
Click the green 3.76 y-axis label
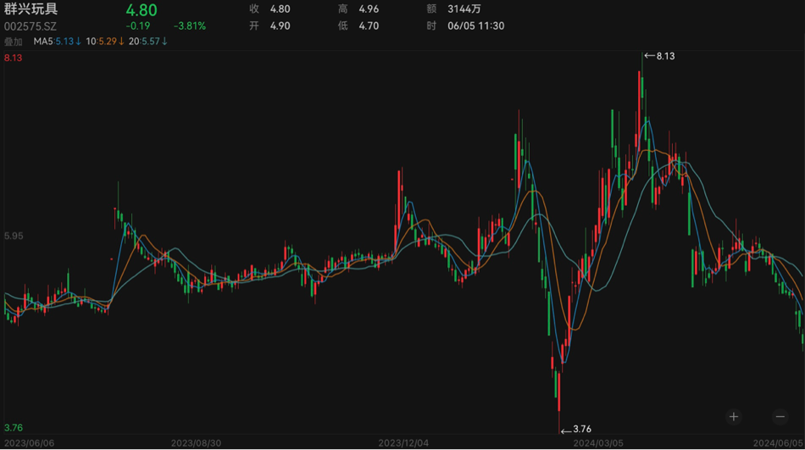[x=14, y=428]
